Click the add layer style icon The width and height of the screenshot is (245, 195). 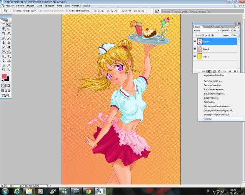tap(209, 71)
